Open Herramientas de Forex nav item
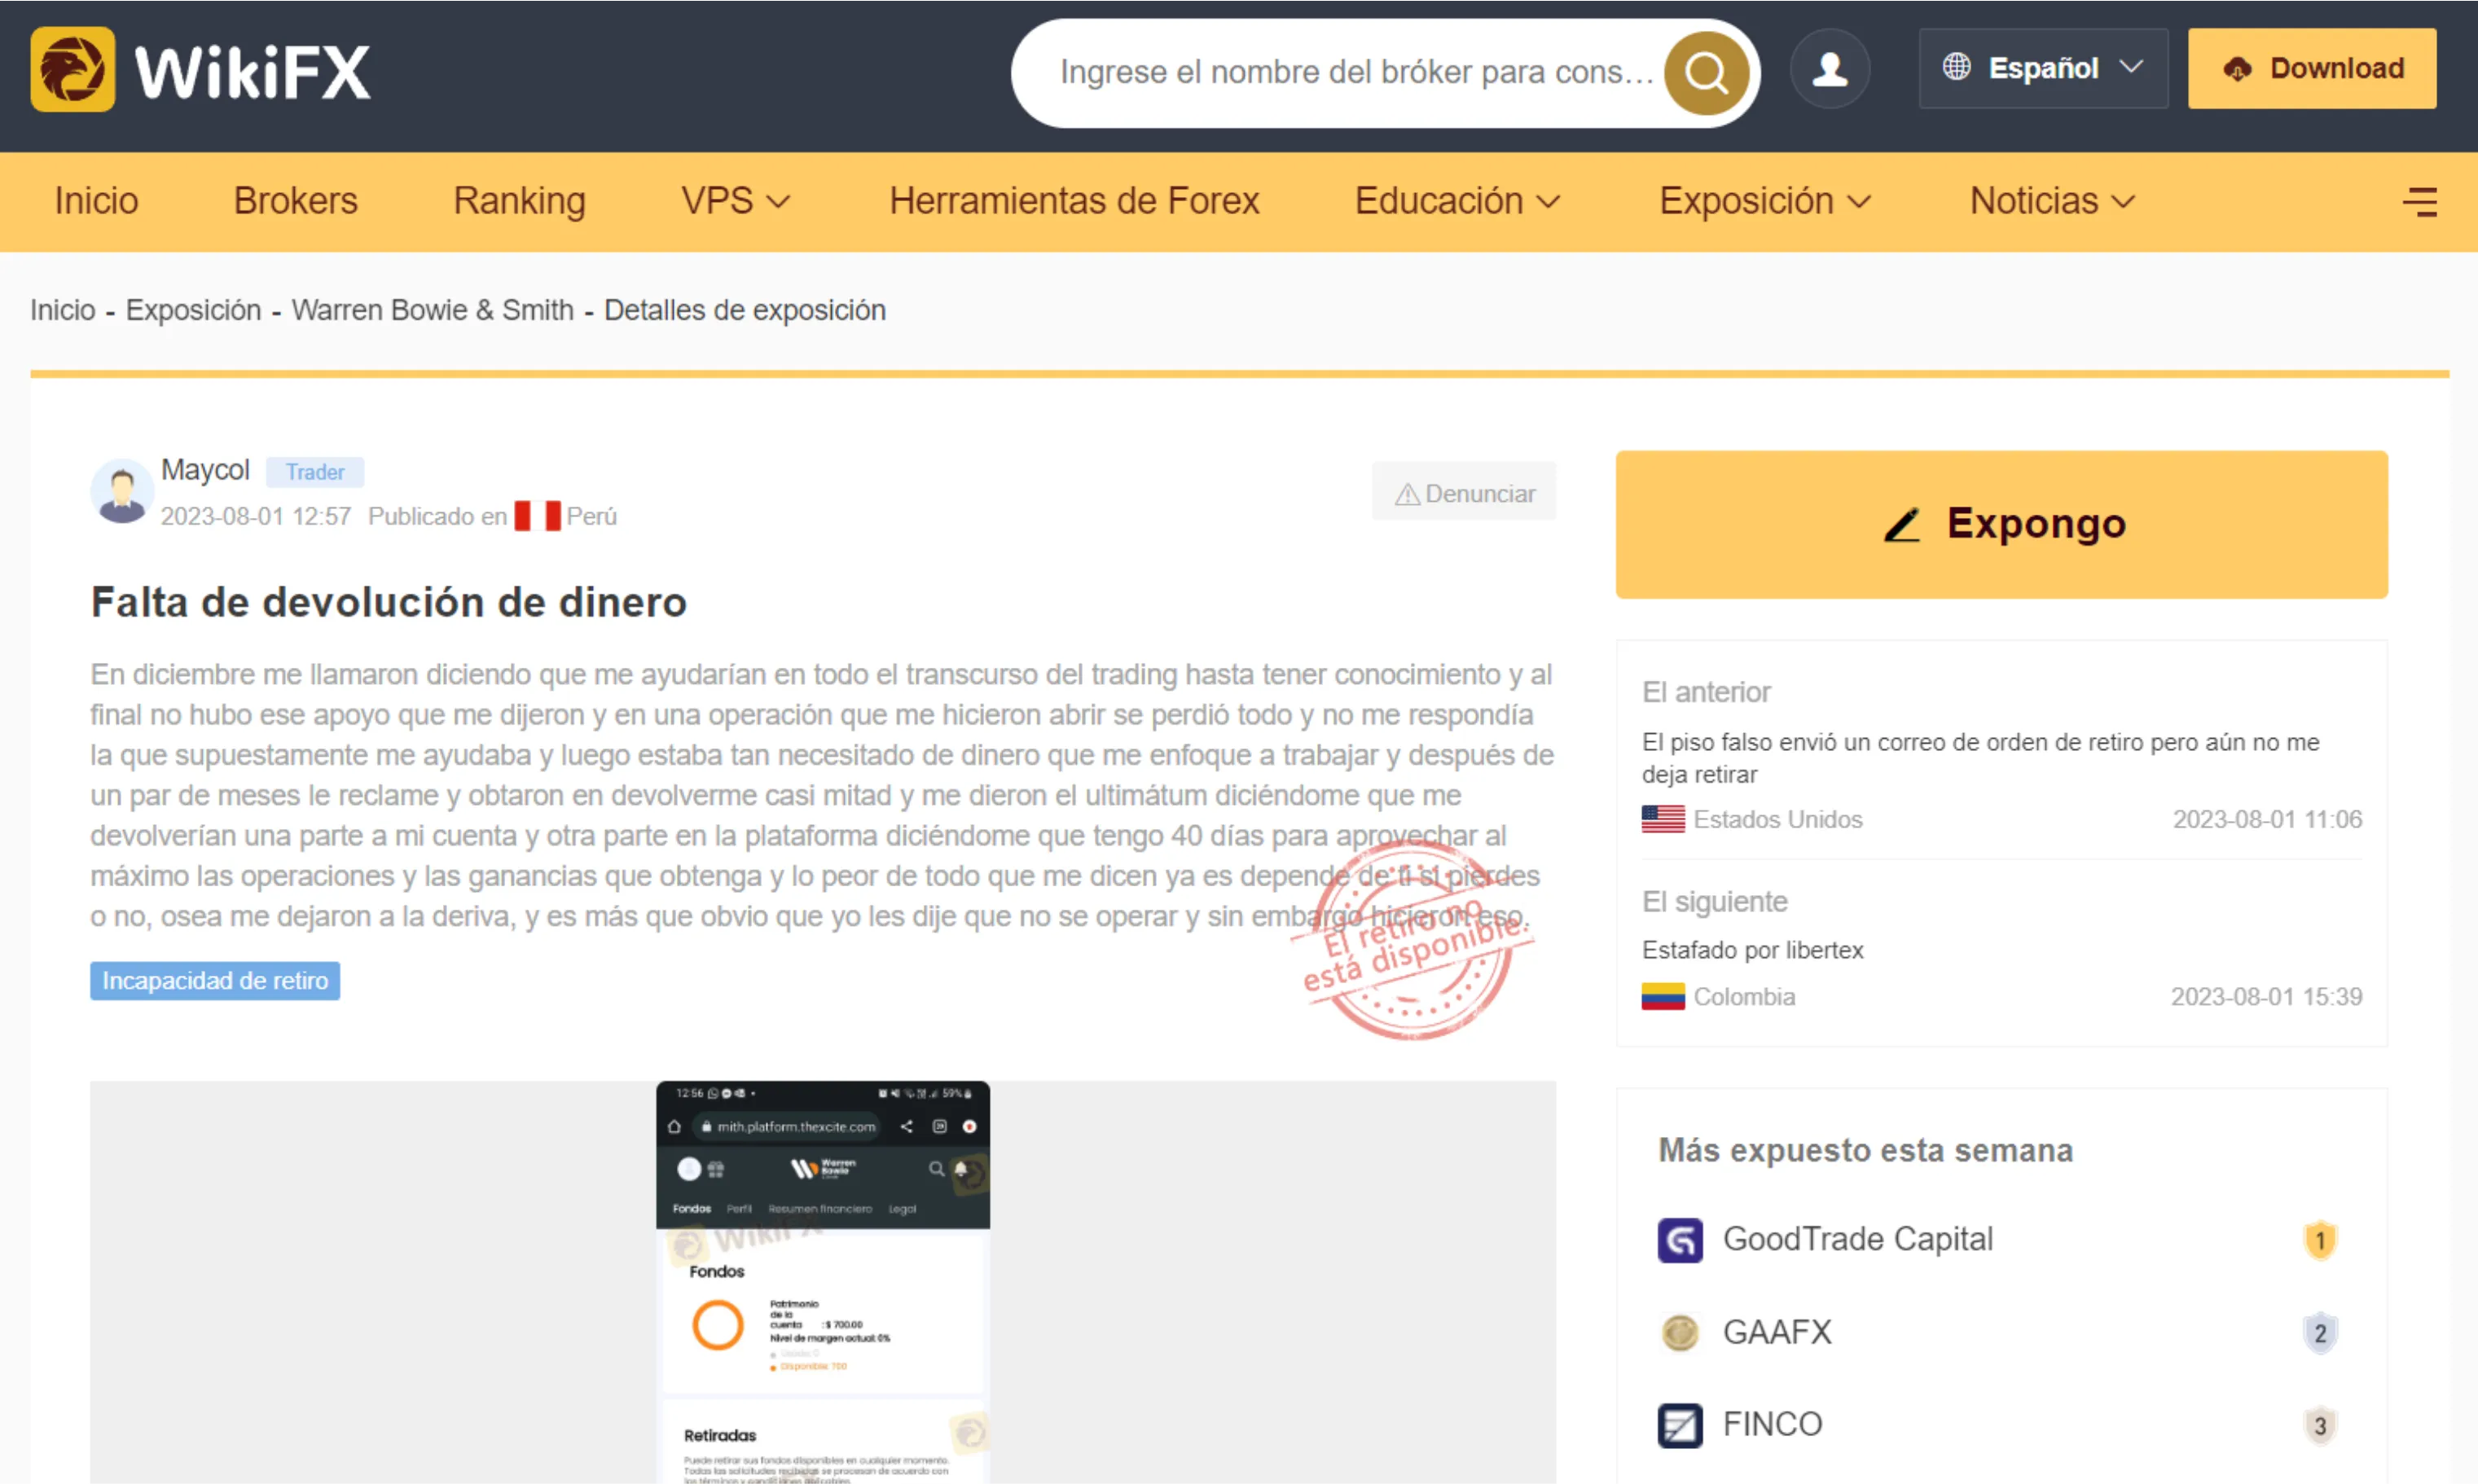 coord(1074,201)
